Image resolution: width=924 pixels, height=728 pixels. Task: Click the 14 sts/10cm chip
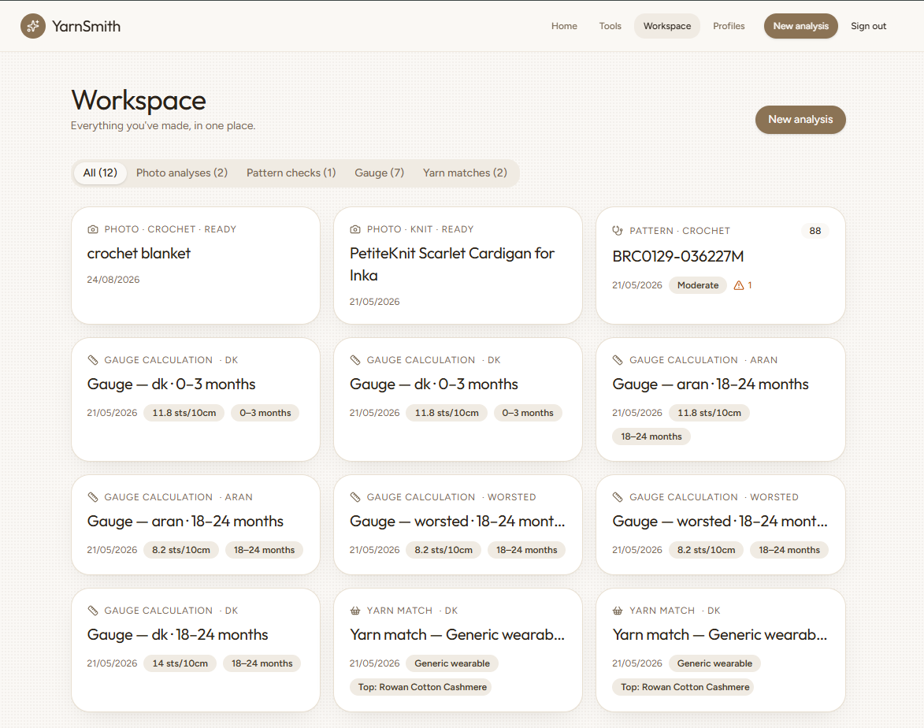tap(180, 663)
